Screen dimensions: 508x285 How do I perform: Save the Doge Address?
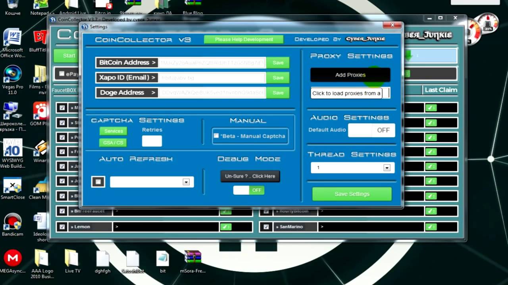click(278, 93)
